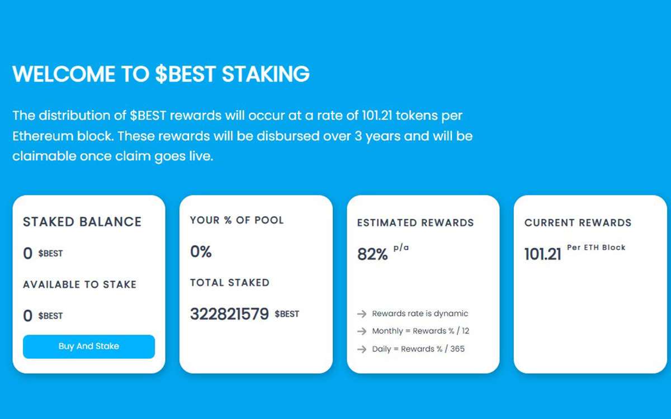Click the arrow icon beside Daily = Rewards % / 365

pyautogui.click(x=362, y=348)
